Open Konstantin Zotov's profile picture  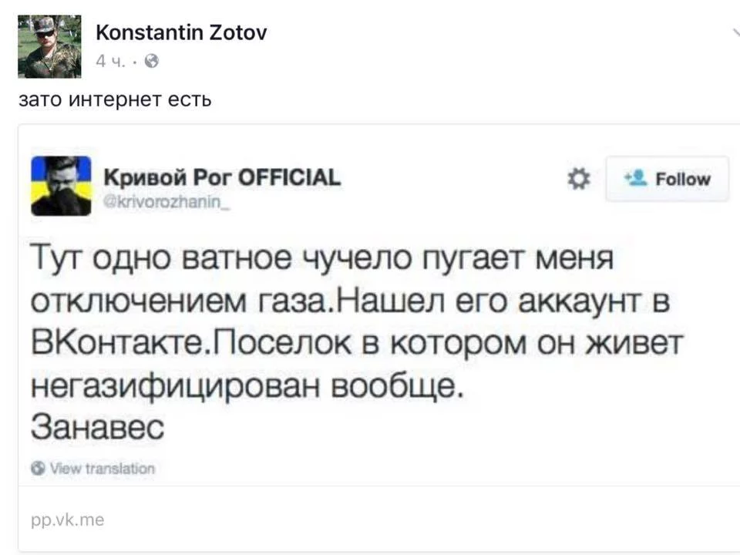tap(49, 46)
